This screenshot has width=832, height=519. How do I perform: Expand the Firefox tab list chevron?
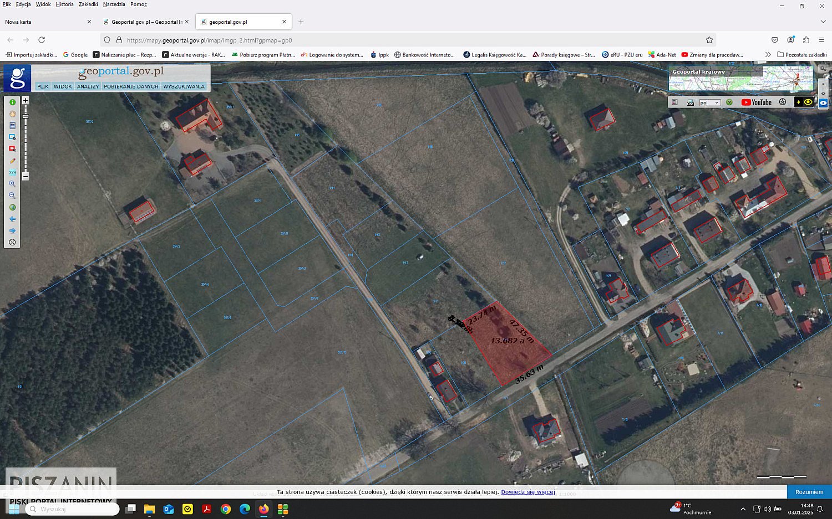(823, 22)
